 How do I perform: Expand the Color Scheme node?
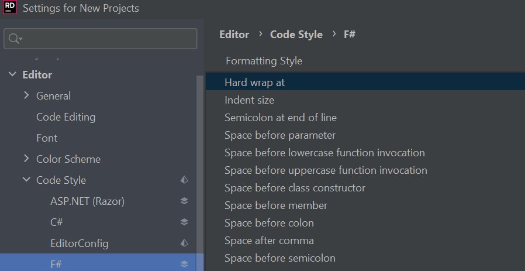click(26, 159)
